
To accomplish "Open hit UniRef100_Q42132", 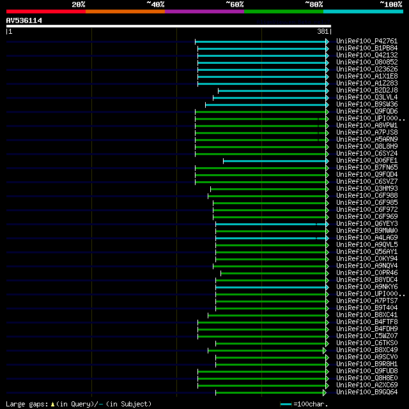I will point(367,56).
